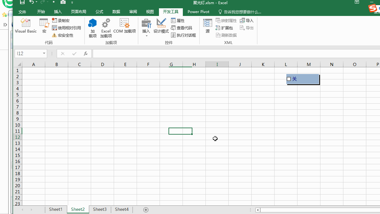Click the Tell Me search box (告诉我您想要做什么)

[240, 12]
